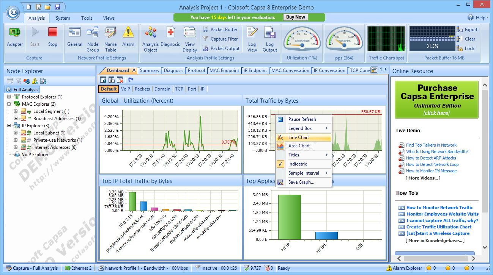This screenshot has width=493, height=275.
Task: Expand the Internet Addresses node
Action: pyautogui.click(x=16, y=147)
